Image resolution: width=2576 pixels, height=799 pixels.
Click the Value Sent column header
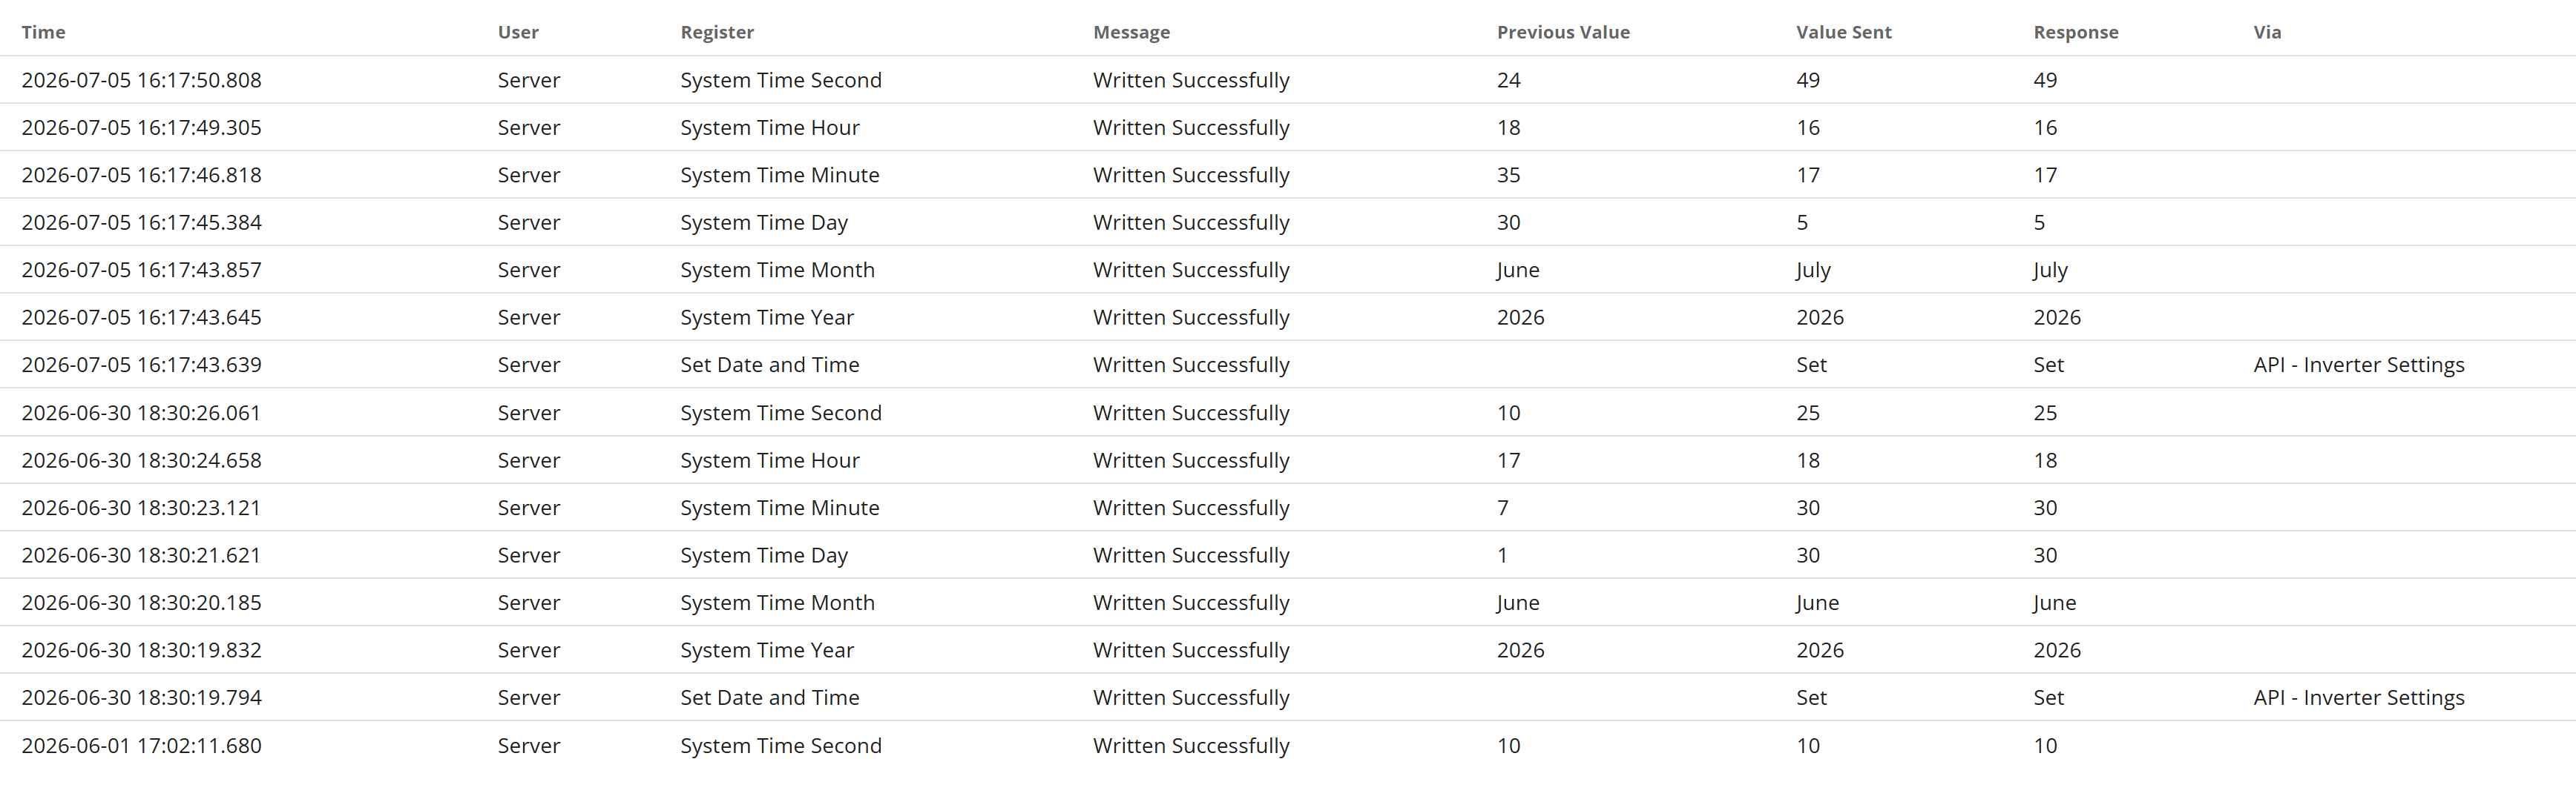1843,32
